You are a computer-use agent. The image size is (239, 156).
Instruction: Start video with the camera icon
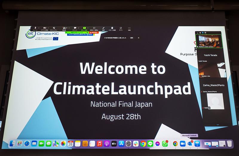point(45,28)
